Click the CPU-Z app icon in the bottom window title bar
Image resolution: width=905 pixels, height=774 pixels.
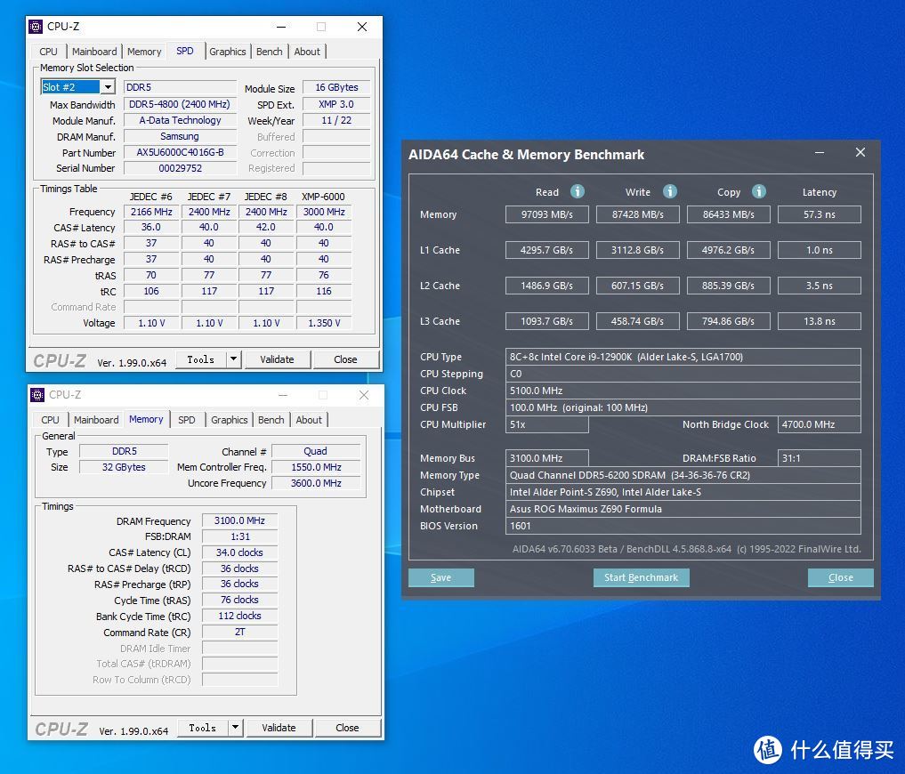pos(37,395)
